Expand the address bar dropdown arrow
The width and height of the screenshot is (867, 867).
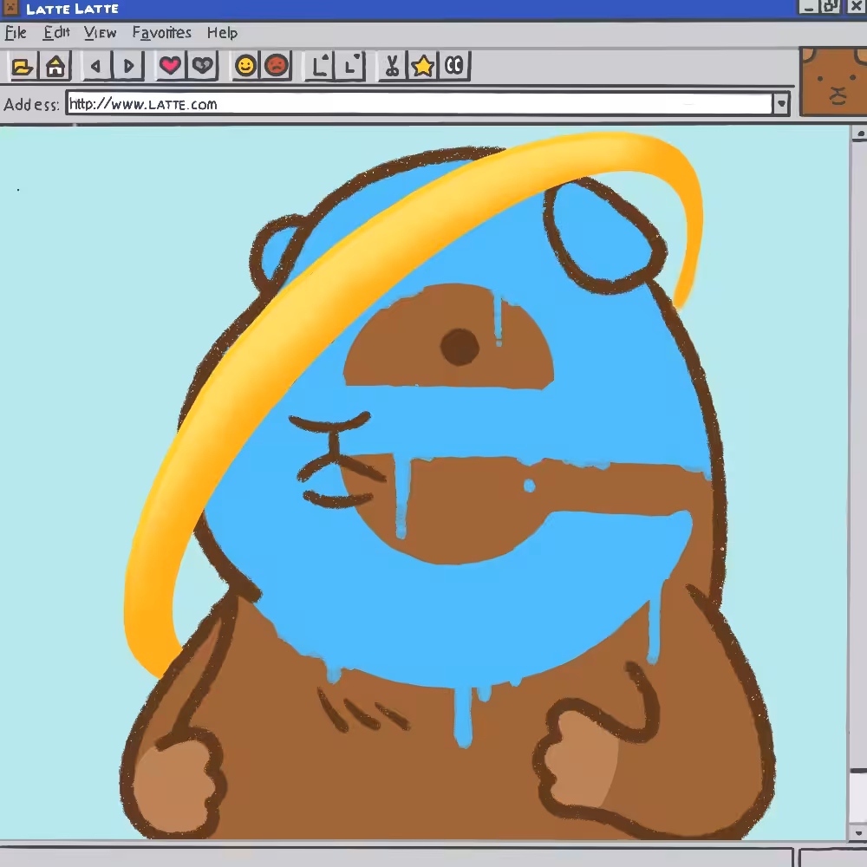(781, 104)
